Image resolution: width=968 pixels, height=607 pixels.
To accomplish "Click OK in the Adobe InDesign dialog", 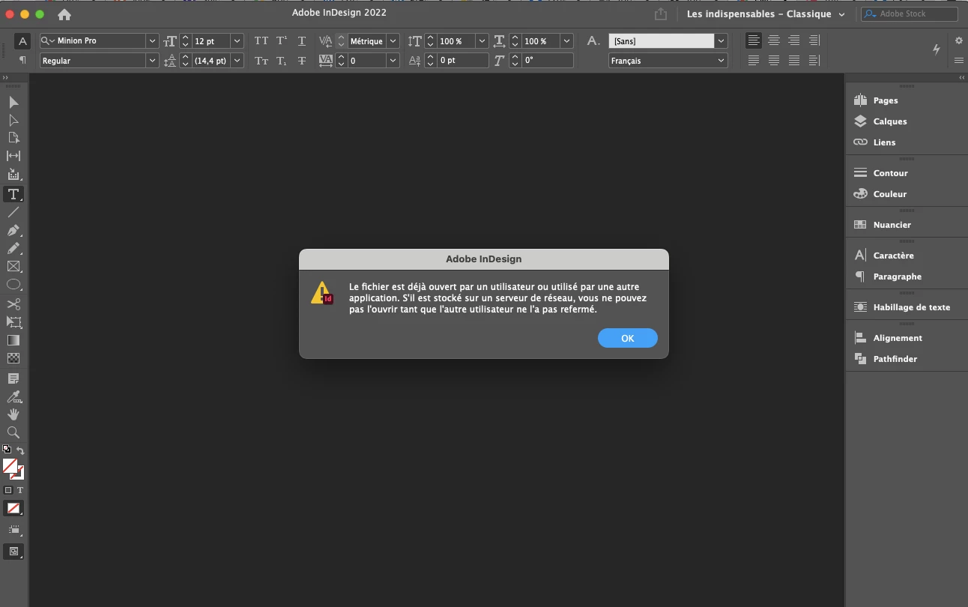I will coord(628,338).
